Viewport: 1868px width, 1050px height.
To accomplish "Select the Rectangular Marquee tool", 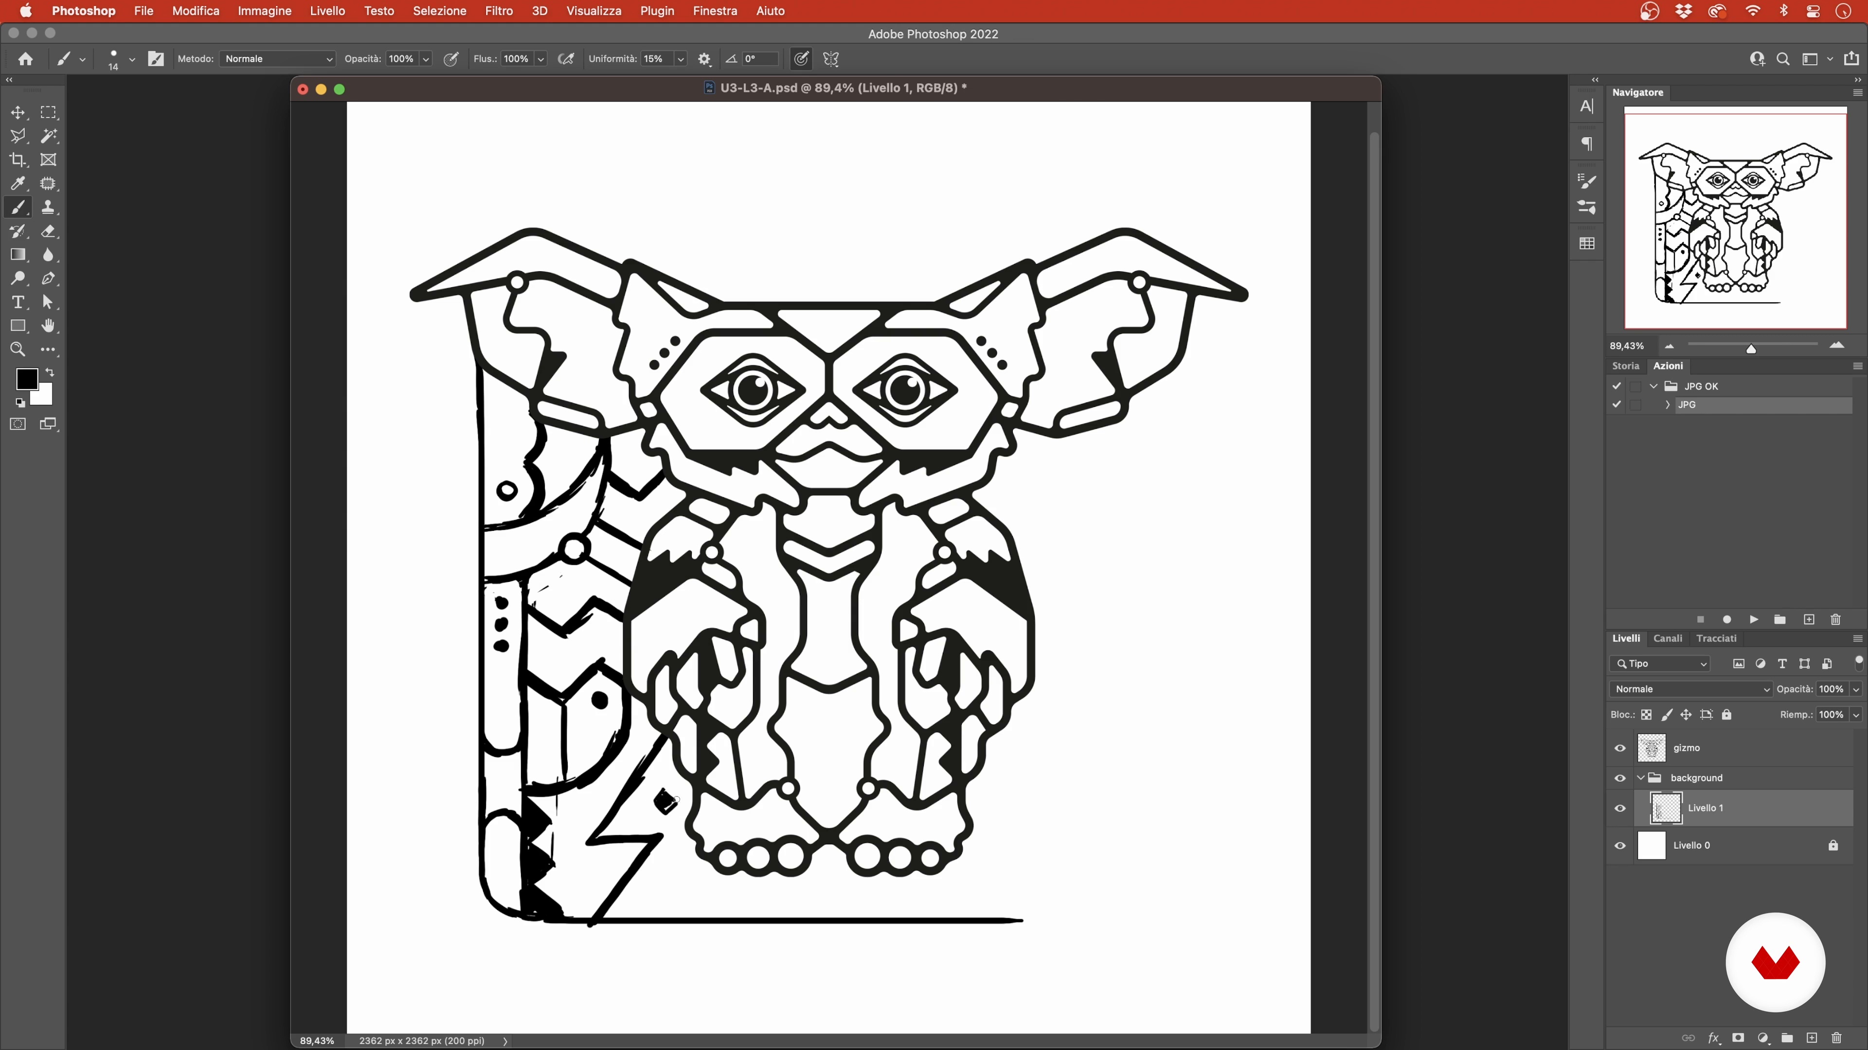I will click(48, 112).
